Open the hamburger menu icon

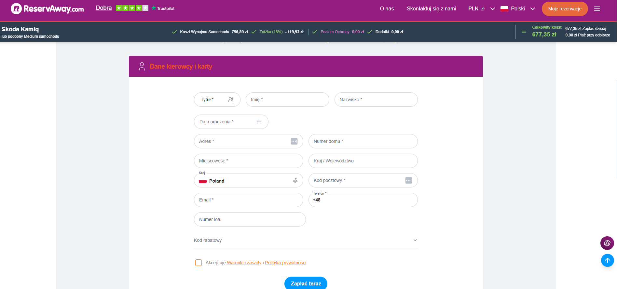597,9
